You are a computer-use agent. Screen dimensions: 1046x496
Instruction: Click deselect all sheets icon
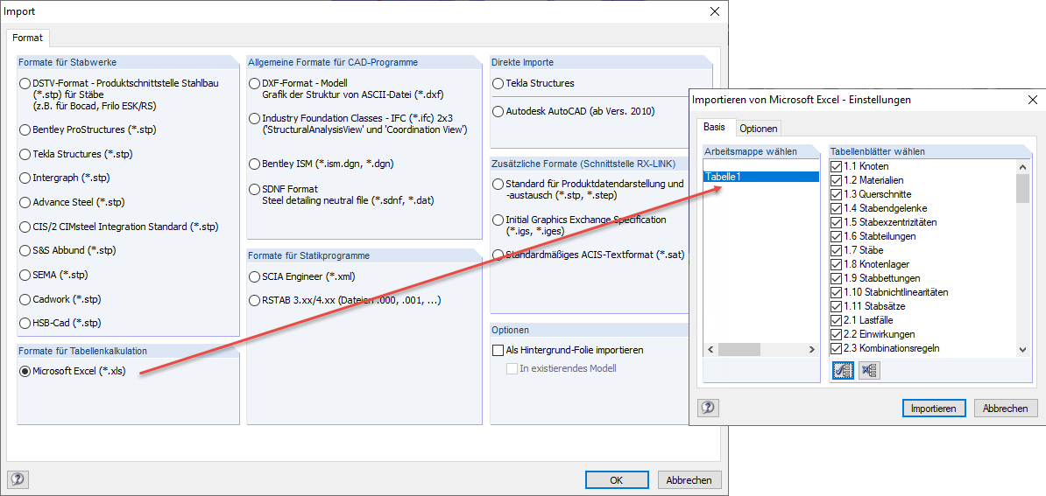coord(869,371)
